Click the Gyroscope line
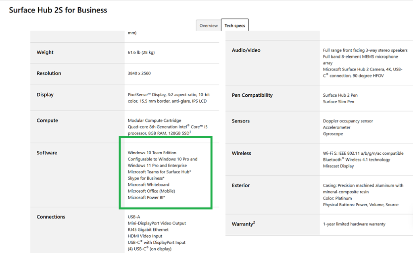The image size is (413, 253). [333, 134]
